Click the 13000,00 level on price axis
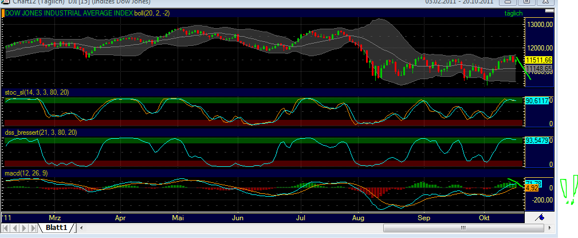The width and height of the screenshot is (578, 238). (540, 25)
